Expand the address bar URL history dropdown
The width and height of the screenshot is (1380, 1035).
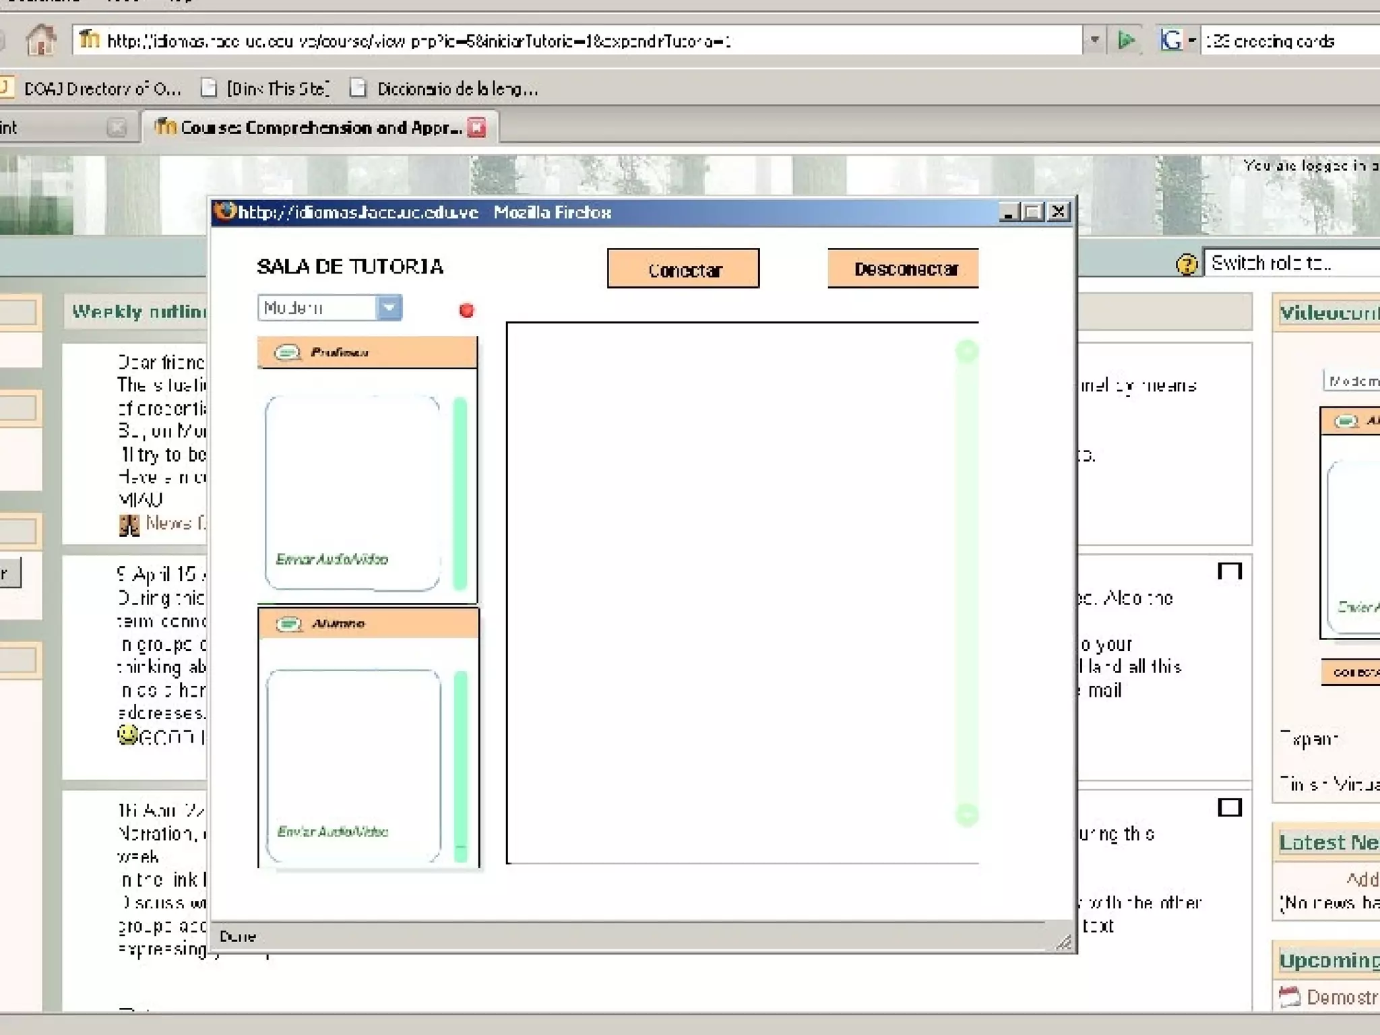pos(1094,40)
